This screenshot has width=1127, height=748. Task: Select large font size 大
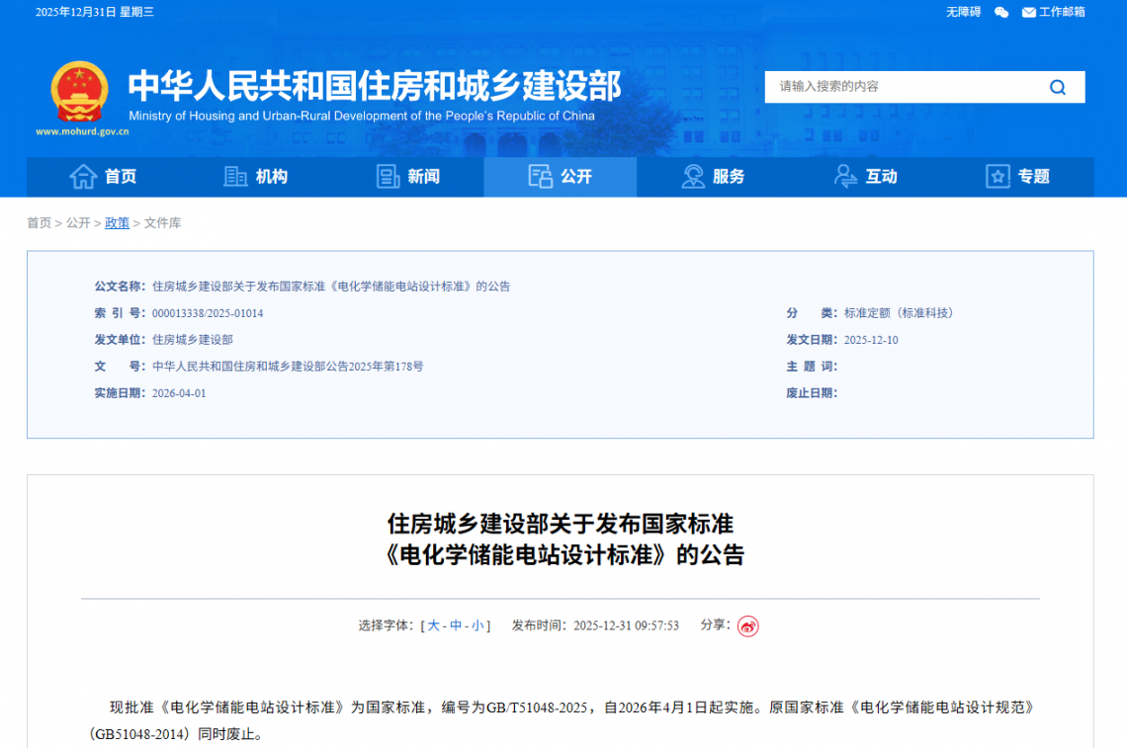coord(433,625)
